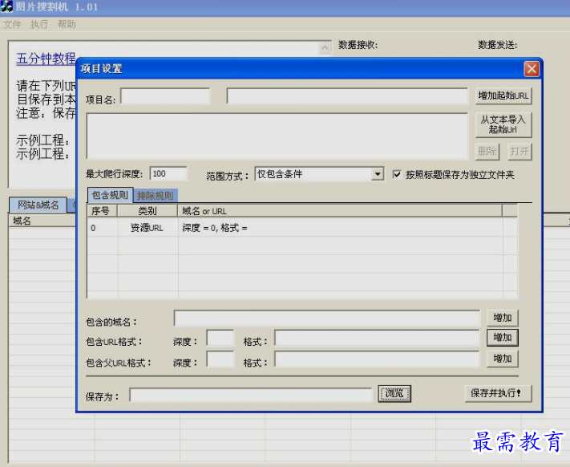Viewport: 570px width, 467px height.
Task: Open the 帮助 menu
Action: click(x=67, y=24)
